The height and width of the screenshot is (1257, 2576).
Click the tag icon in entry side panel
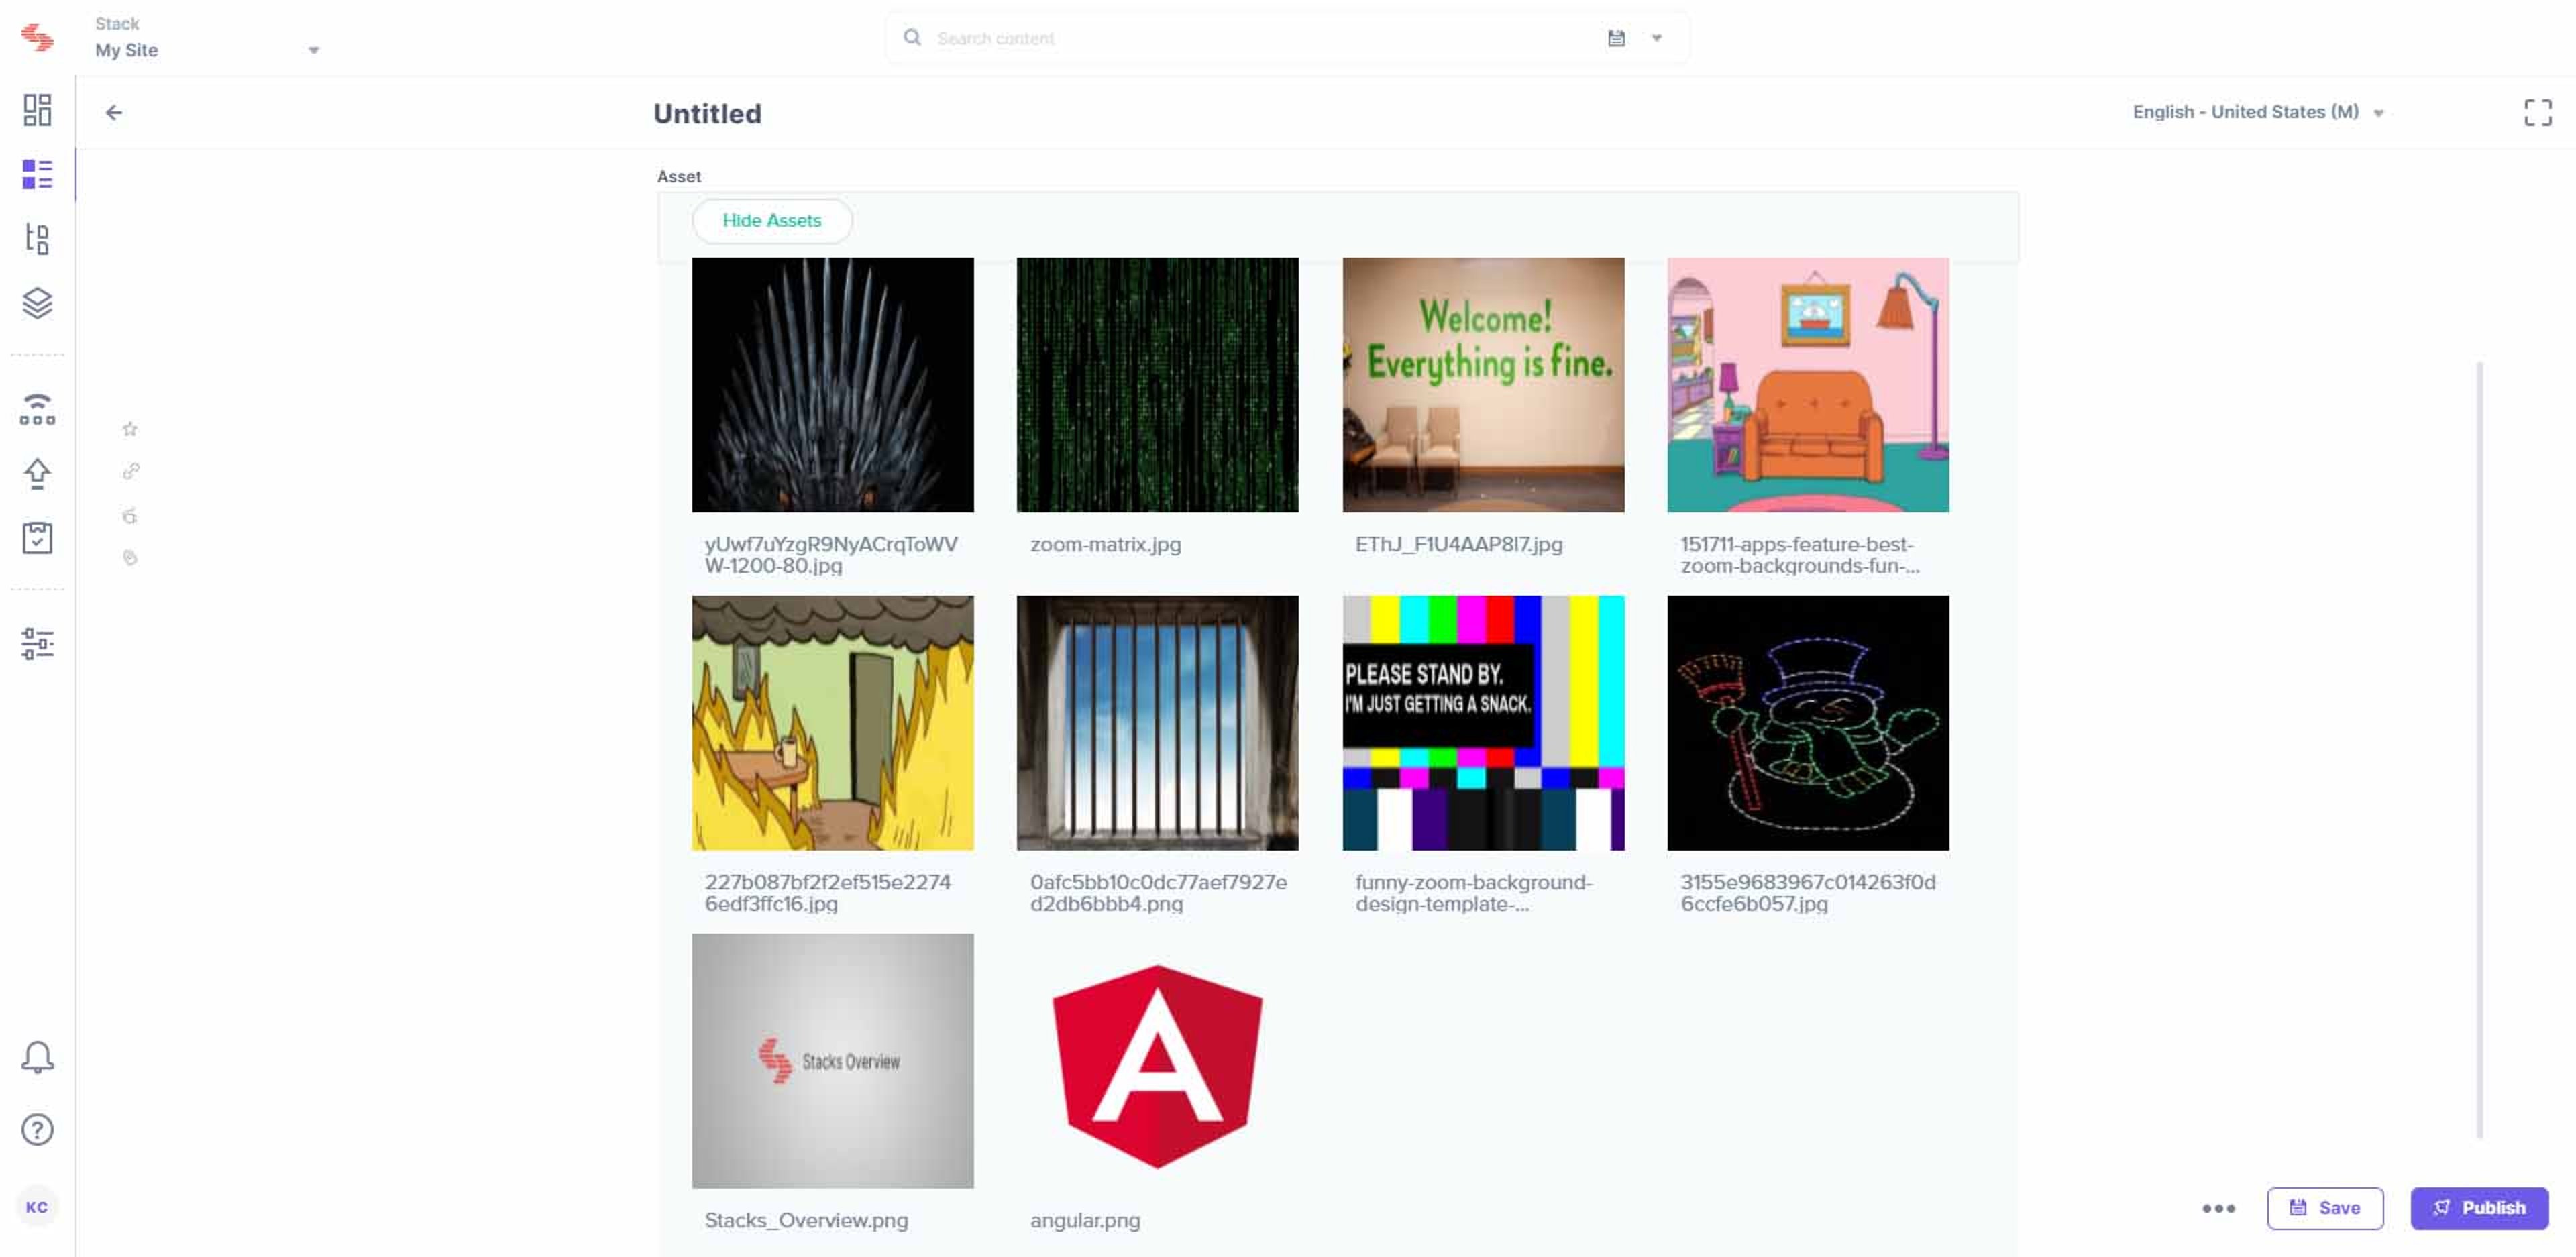click(130, 558)
